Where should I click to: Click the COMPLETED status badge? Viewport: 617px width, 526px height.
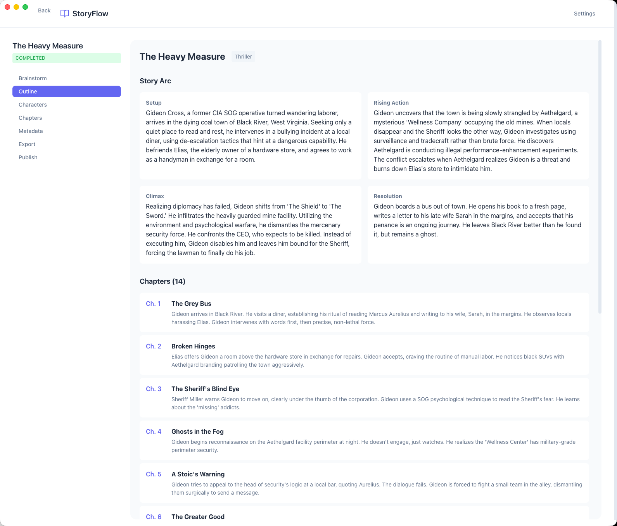[67, 58]
